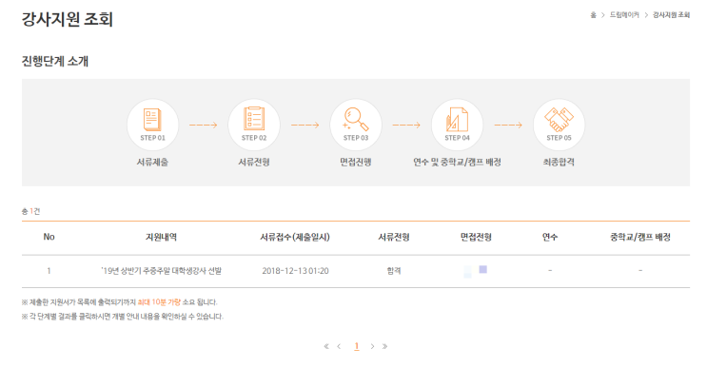Click the STEP 03 magnifier interview icon
This screenshot has height=368, width=707.
(356, 125)
